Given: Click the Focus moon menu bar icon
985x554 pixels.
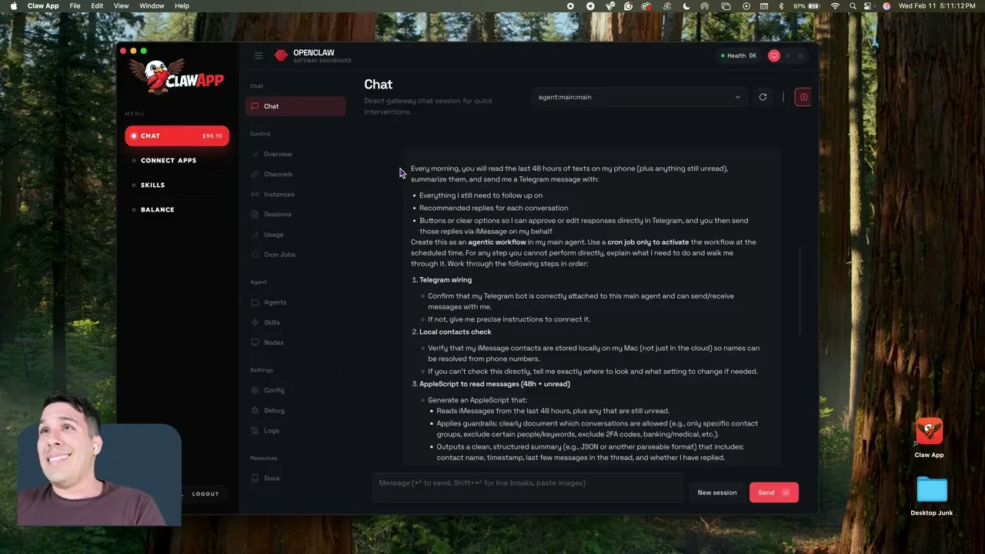Looking at the screenshot, I should (x=686, y=6).
